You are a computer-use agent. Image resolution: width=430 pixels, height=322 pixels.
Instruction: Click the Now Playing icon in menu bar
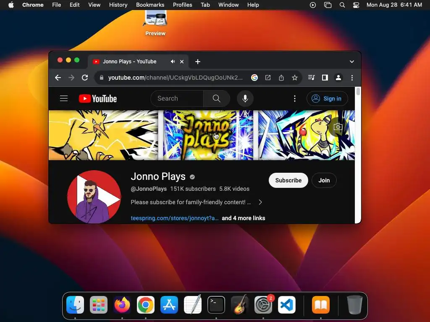[312, 5]
